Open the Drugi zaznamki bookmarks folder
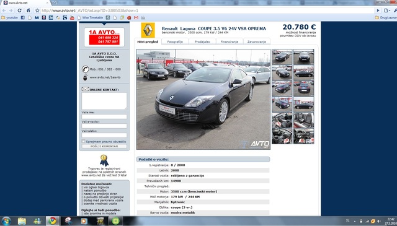The image size is (397, 226). click(x=386, y=18)
